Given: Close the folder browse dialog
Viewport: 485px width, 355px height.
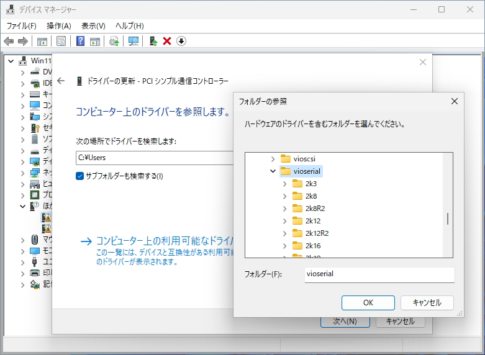Looking at the screenshot, I should tap(455, 101).
